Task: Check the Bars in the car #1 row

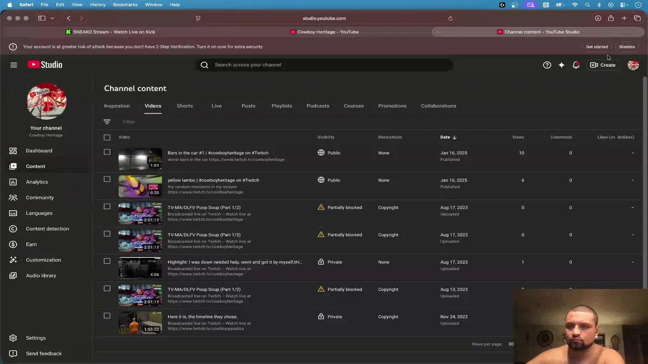Action: point(107,152)
